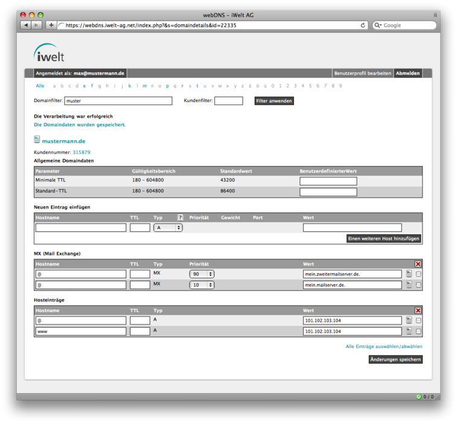Image resolution: width=457 pixels, height=423 pixels.
Task: Click www hostname field
Action: pyautogui.click(x=81, y=331)
